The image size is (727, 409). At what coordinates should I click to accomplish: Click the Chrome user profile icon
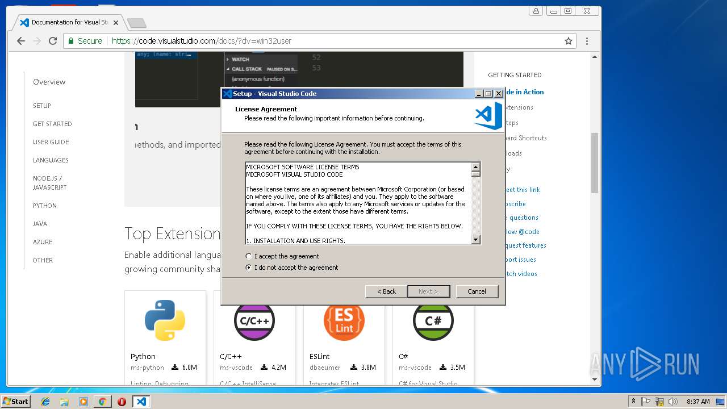coord(536,11)
